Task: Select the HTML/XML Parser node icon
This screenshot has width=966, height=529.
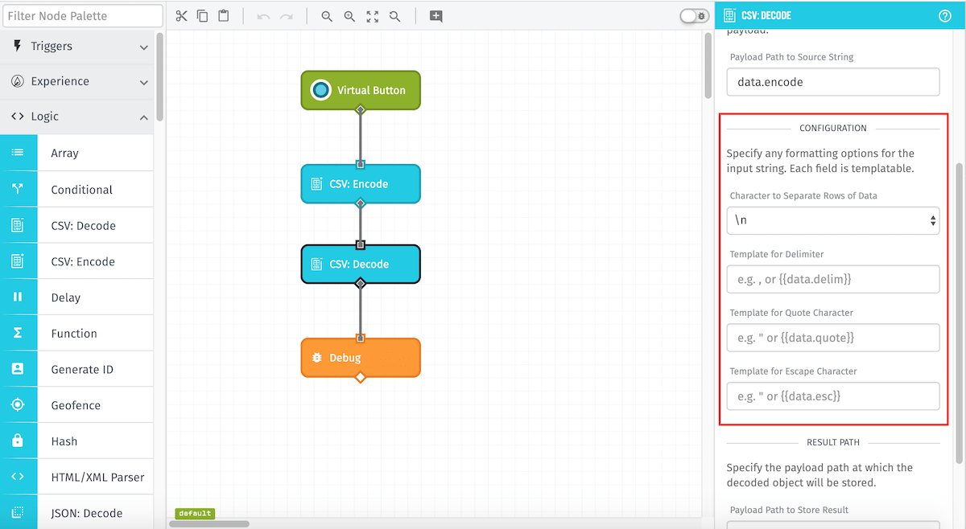Action: pyautogui.click(x=19, y=477)
